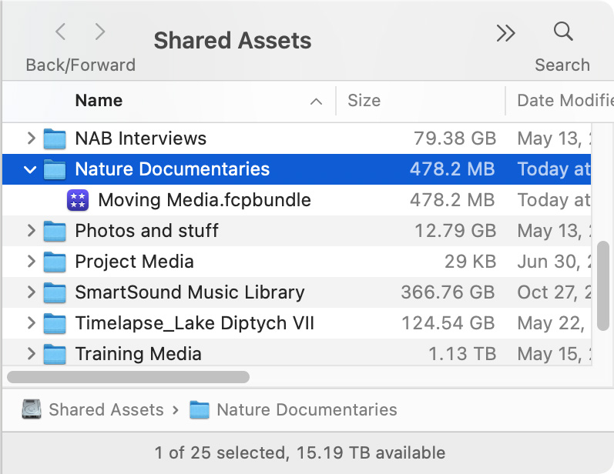Viewport: 614px width, 474px height.
Task: Click the SmartSound Music Library folder icon
Action: point(55,293)
